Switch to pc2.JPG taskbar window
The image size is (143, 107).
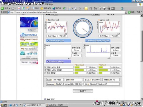57,105
